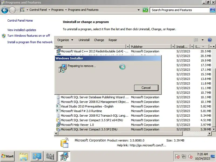Open the Installed On column filter dropdown

click(192, 47)
